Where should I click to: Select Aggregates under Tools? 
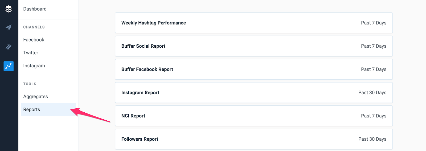pyautogui.click(x=35, y=96)
